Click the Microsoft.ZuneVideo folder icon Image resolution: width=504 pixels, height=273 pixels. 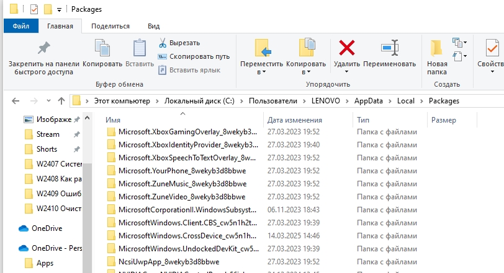click(111, 197)
